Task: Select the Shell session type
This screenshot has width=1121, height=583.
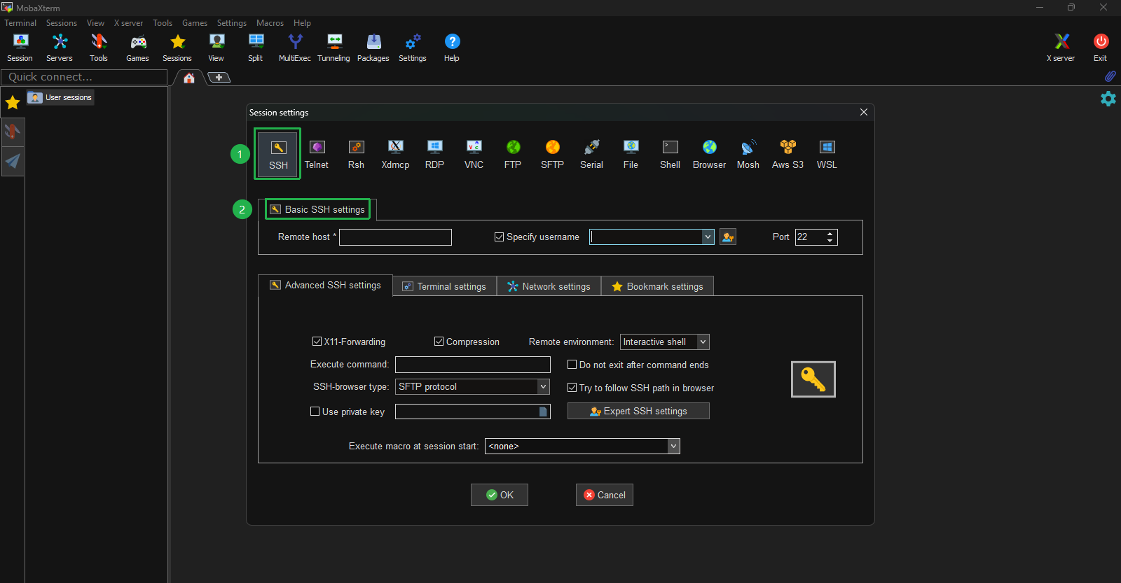Action: tap(670, 154)
